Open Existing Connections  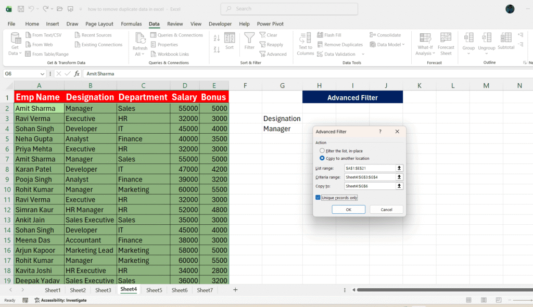pyautogui.click(x=98, y=45)
